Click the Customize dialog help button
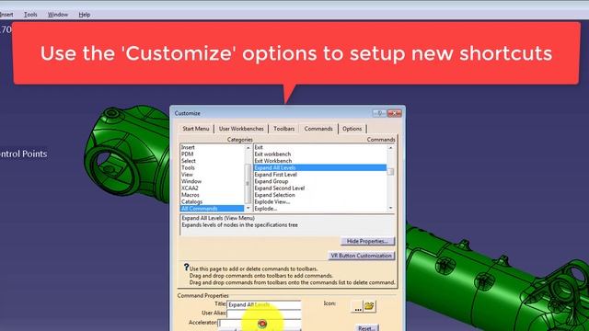This screenshot has height=331, width=589. click(x=379, y=113)
